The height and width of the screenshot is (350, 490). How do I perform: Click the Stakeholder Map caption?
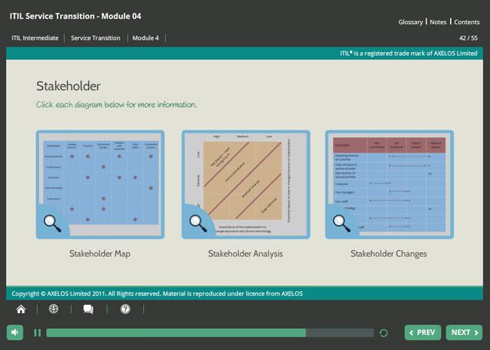click(100, 254)
